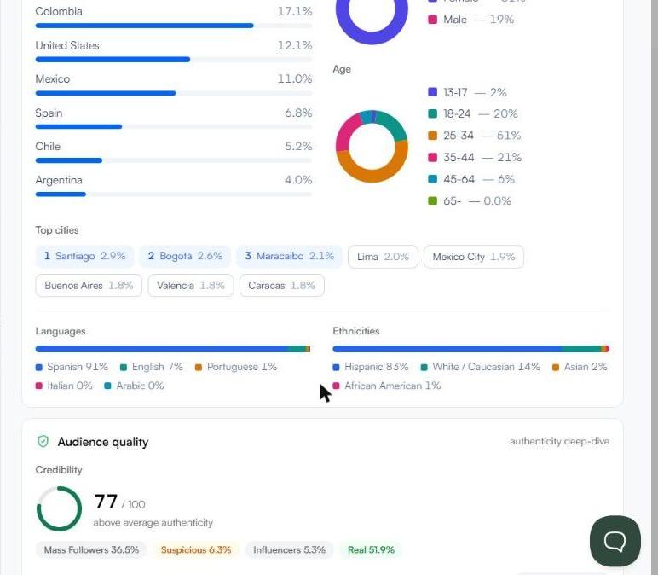Screen dimensions: 658x575
Task: Click the Mexico country bar
Action: 174,93
